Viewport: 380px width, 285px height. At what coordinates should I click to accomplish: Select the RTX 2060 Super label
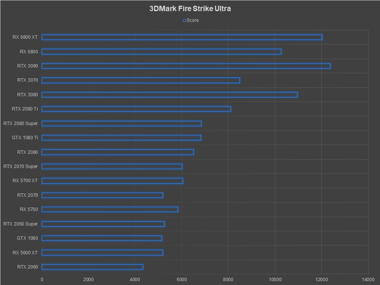click(21, 224)
